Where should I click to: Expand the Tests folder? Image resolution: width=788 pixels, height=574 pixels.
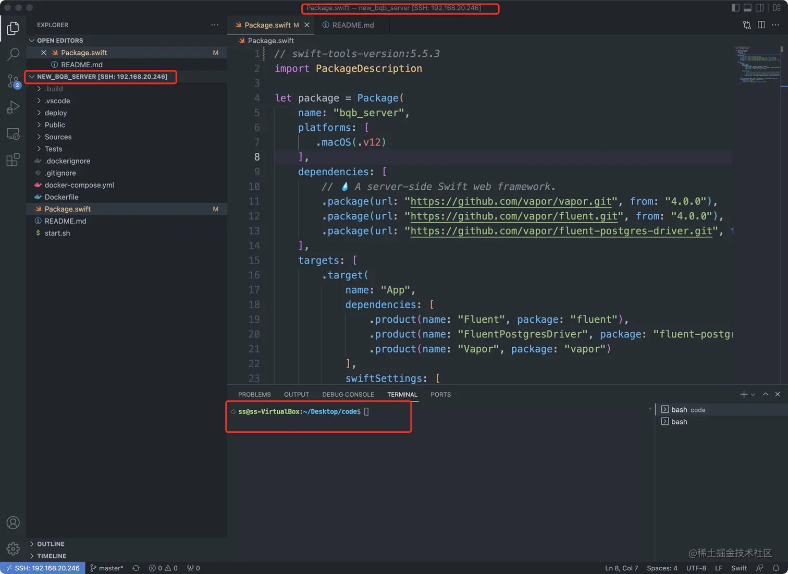pos(127,149)
